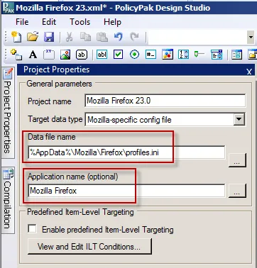This screenshot has height=268, width=257.
Task: Close the Project Properties panel
Action: coord(249,72)
